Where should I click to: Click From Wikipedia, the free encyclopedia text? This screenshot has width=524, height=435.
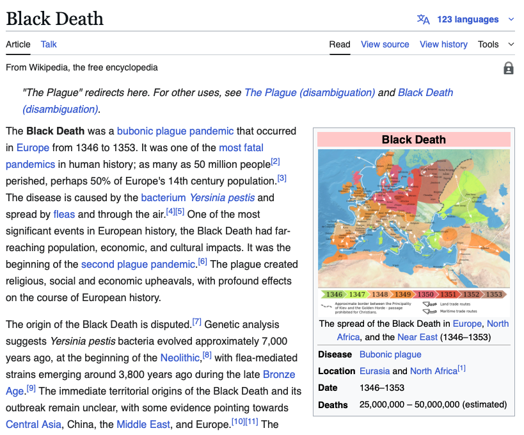81,68
